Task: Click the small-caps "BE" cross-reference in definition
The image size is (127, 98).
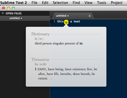Action: pyautogui.click(x=81, y=43)
